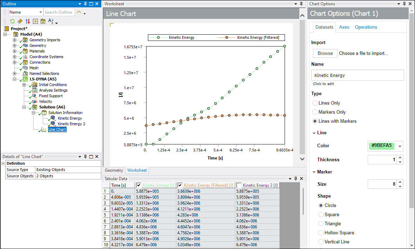This screenshot has width=415, height=249.
Task: Click the Browse import button
Action: pos(325,53)
